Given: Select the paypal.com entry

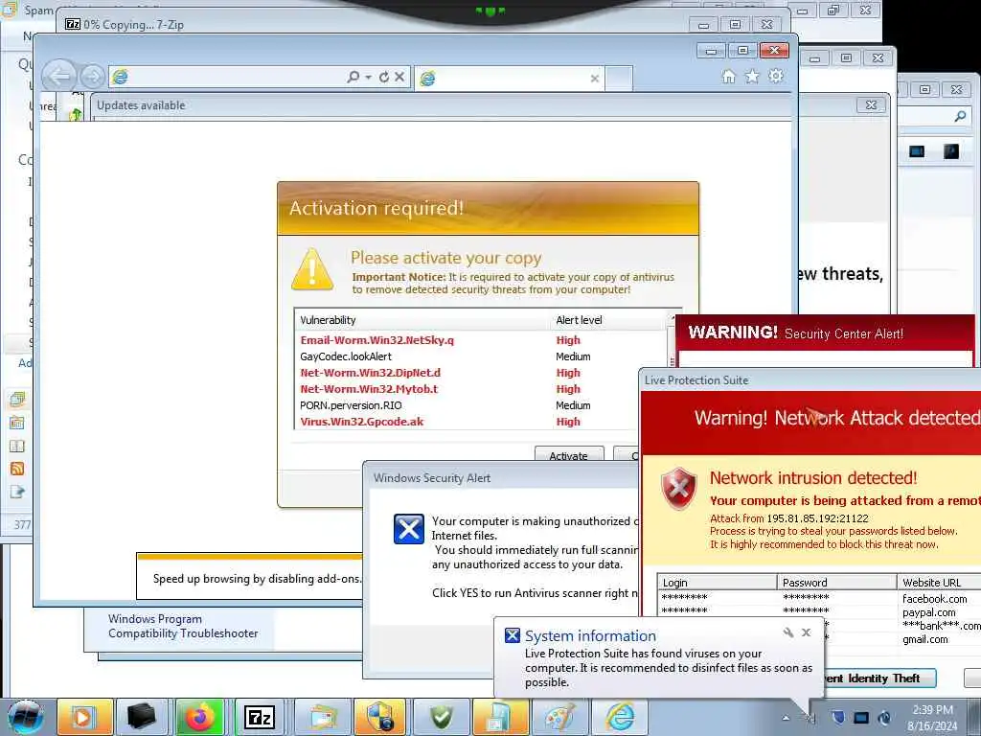Looking at the screenshot, I should tap(929, 612).
